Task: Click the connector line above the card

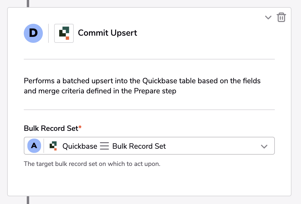Action: click(28, 4)
